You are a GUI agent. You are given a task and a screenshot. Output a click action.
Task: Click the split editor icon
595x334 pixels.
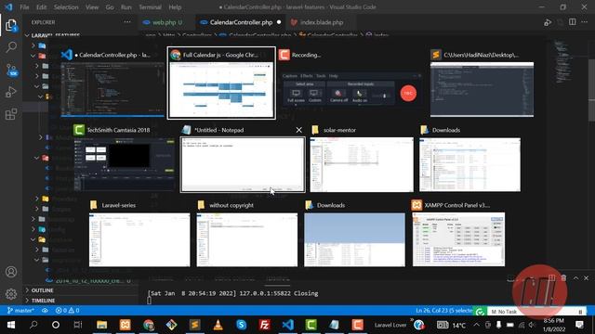pyautogui.click(x=573, y=22)
